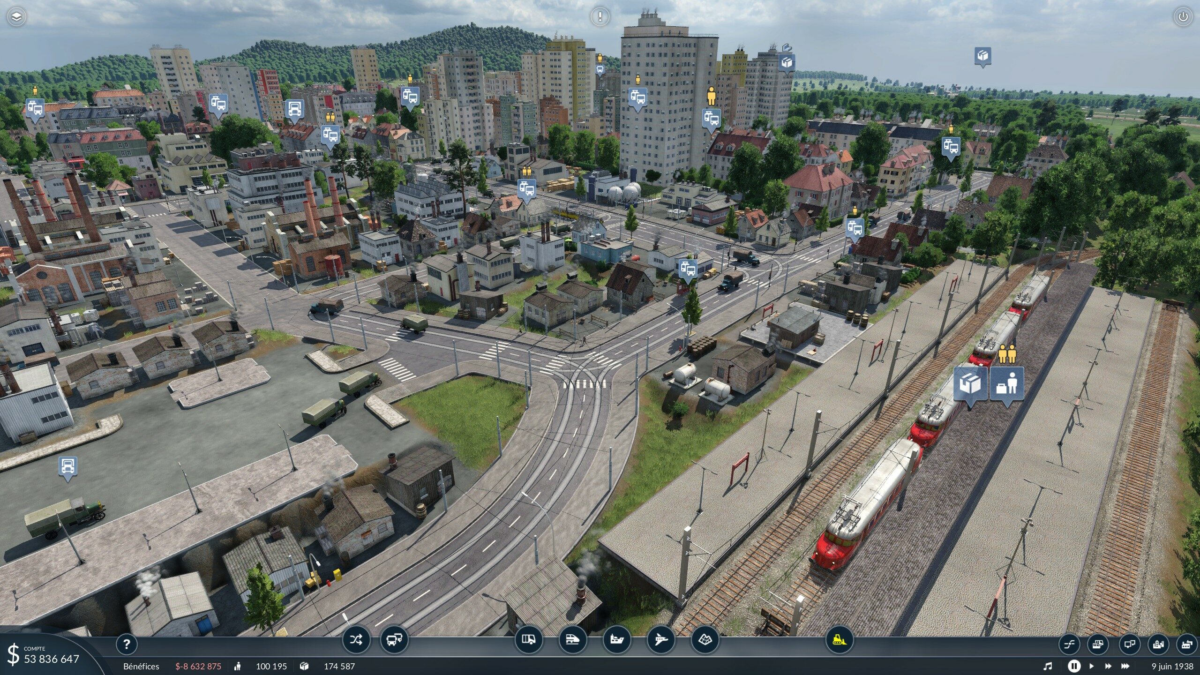Open the towns list icon

[1158, 645]
